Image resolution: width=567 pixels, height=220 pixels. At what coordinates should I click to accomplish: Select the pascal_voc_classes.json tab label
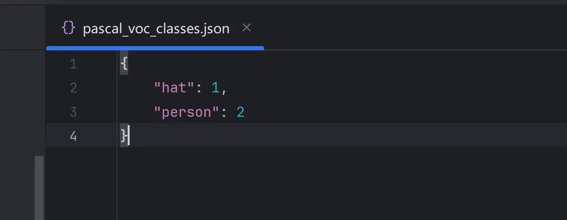point(156,28)
